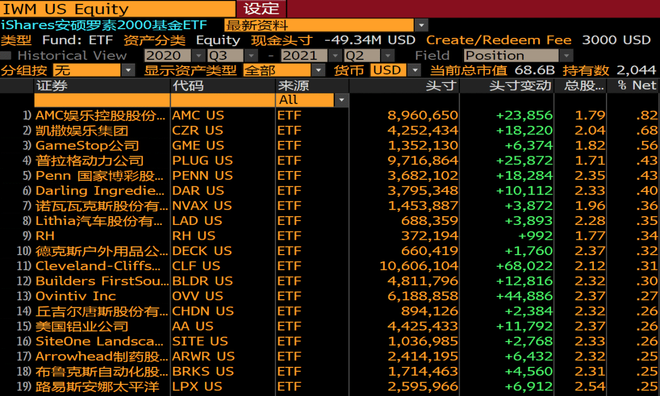Click the PLUG US ticker code

coord(202,161)
